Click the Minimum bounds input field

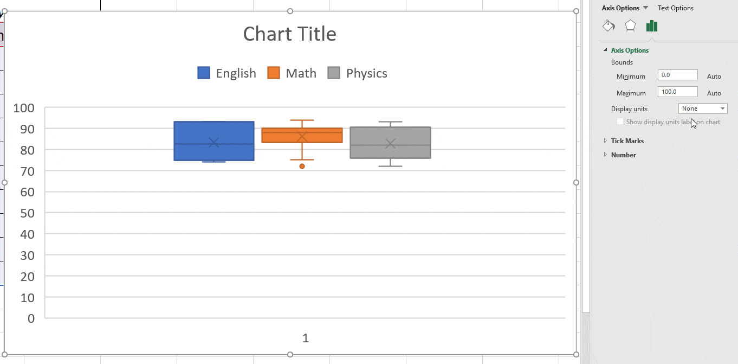677,75
